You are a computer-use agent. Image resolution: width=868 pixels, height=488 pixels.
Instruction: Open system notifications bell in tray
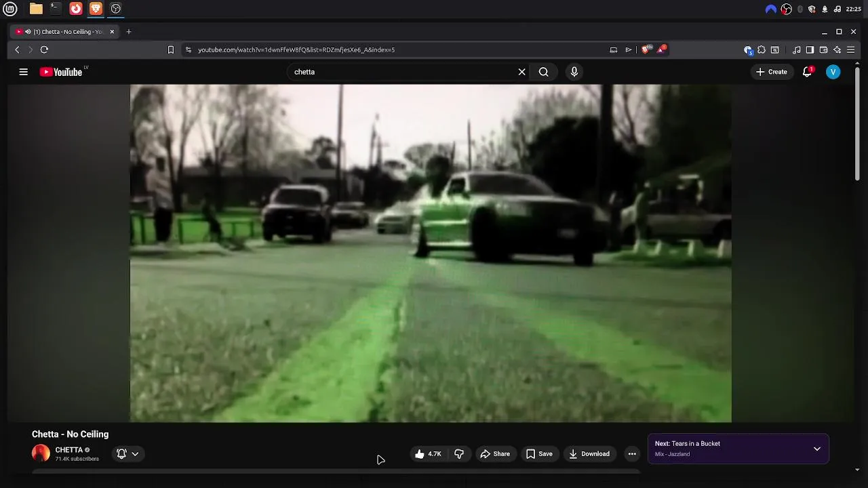click(825, 9)
